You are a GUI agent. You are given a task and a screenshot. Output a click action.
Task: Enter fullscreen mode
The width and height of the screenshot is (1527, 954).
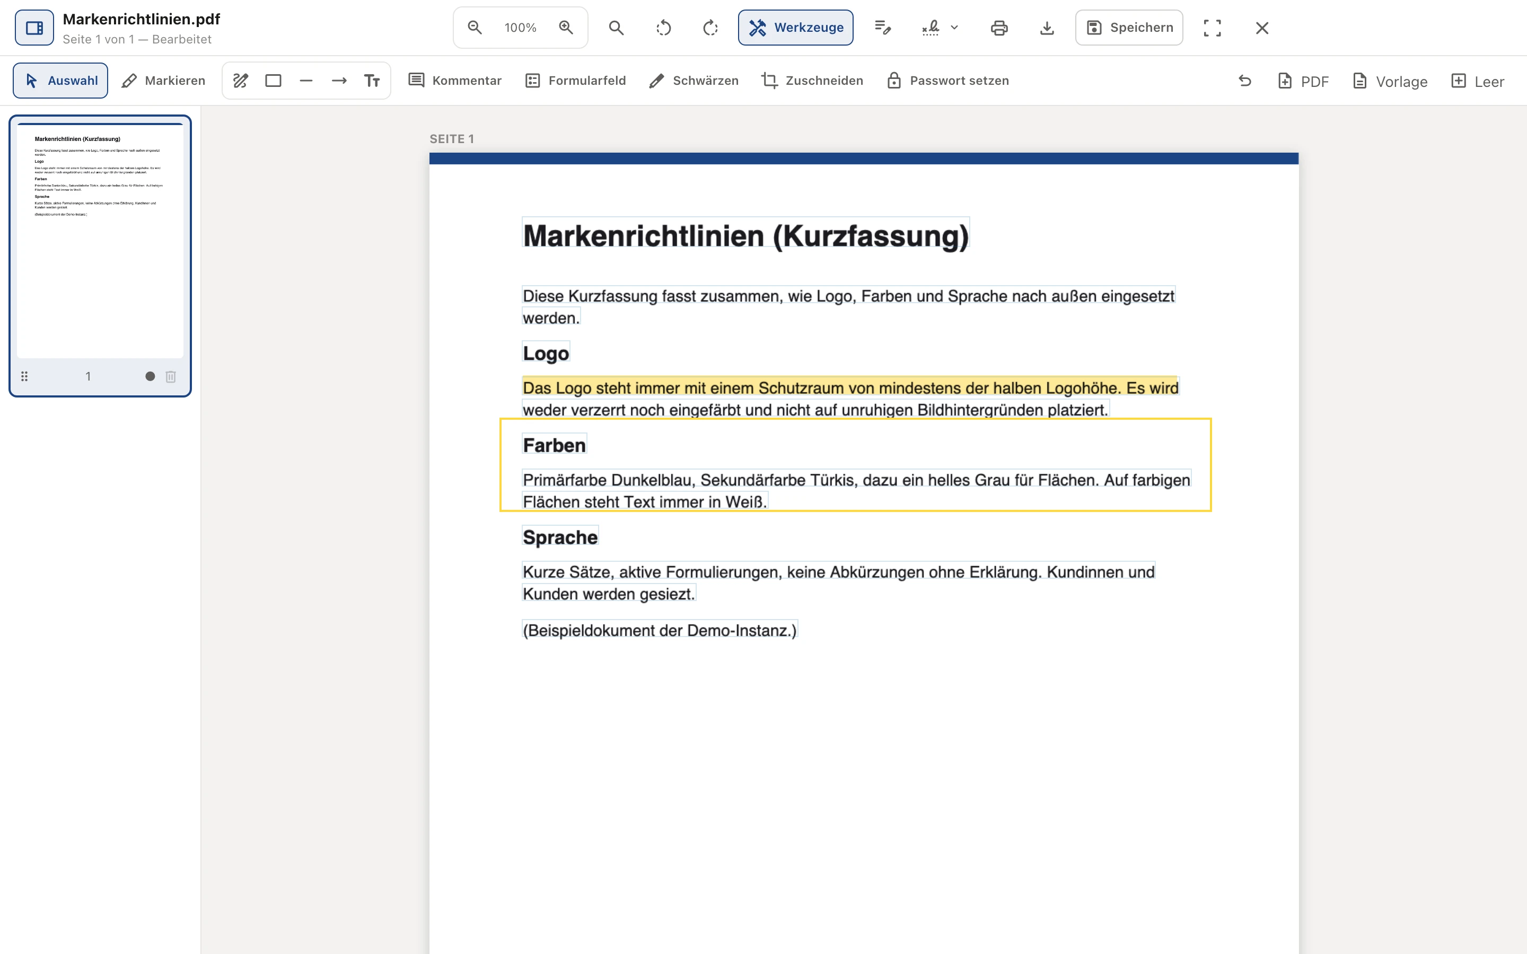(1212, 28)
